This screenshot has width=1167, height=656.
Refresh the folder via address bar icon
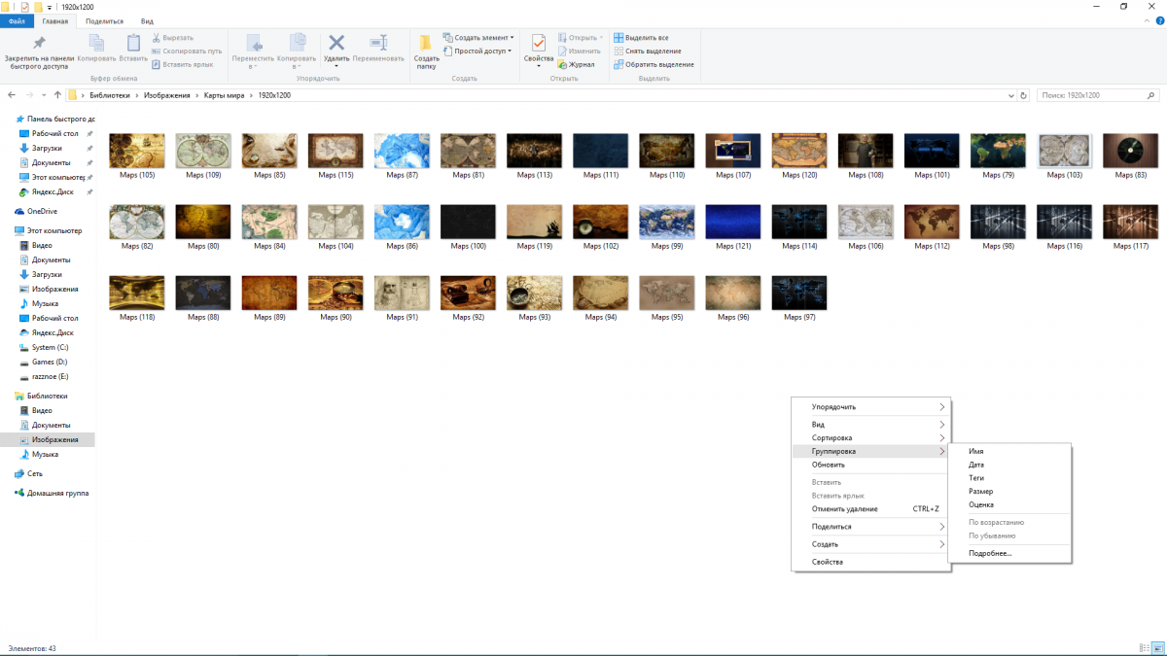(x=1023, y=96)
